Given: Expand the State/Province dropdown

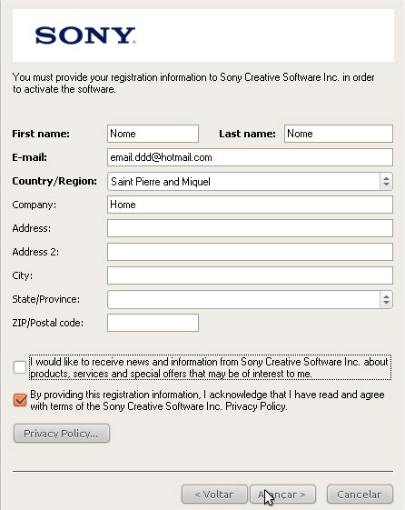Looking at the screenshot, I should click(x=250, y=299).
